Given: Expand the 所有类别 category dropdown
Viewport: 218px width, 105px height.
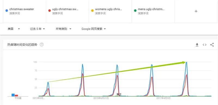Looking at the screenshot, I should coord(63,29).
